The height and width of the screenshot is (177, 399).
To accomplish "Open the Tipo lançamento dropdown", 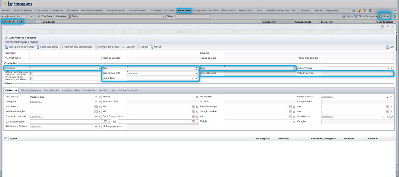I will pyautogui.click(x=197, y=73).
